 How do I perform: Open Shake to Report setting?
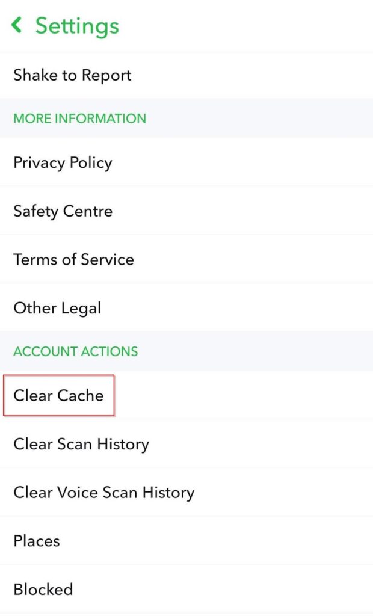(72, 75)
